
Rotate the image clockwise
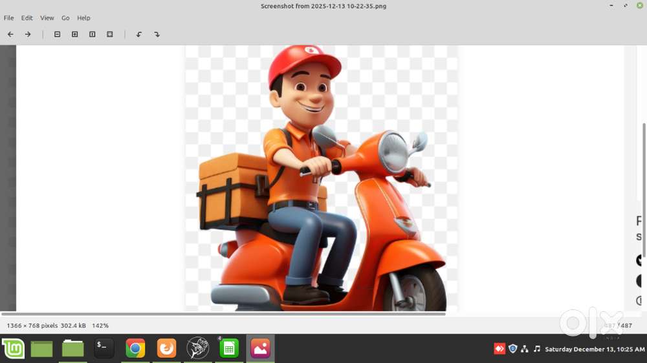coord(157,34)
